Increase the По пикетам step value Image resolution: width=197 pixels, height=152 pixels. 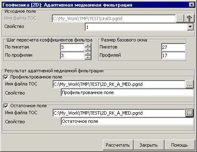88,45
